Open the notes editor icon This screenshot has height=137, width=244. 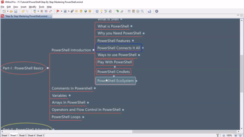[x=81, y=11]
